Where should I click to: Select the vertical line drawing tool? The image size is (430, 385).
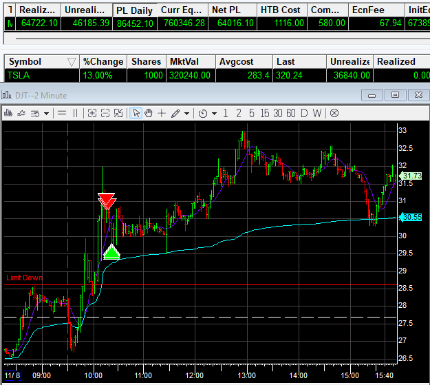click(x=75, y=113)
